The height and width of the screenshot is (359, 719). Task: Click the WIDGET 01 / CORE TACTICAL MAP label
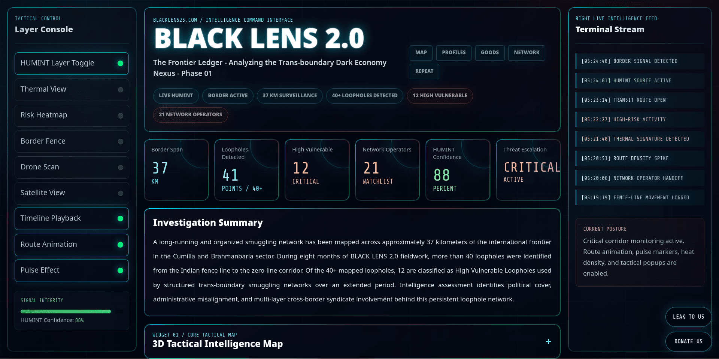194,335
